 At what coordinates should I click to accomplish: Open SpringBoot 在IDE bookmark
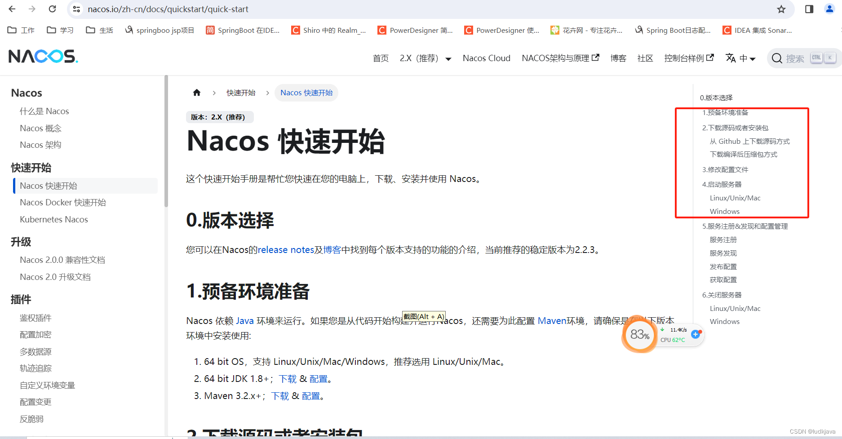point(243,30)
